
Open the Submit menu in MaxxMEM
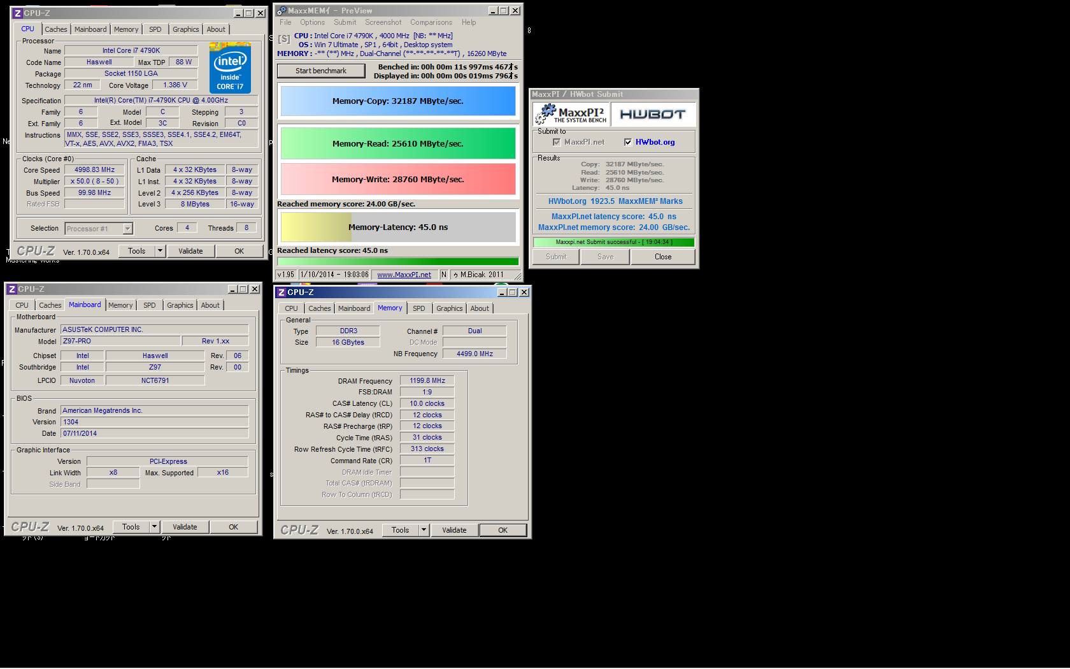pyautogui.click(x=345, y=22)
